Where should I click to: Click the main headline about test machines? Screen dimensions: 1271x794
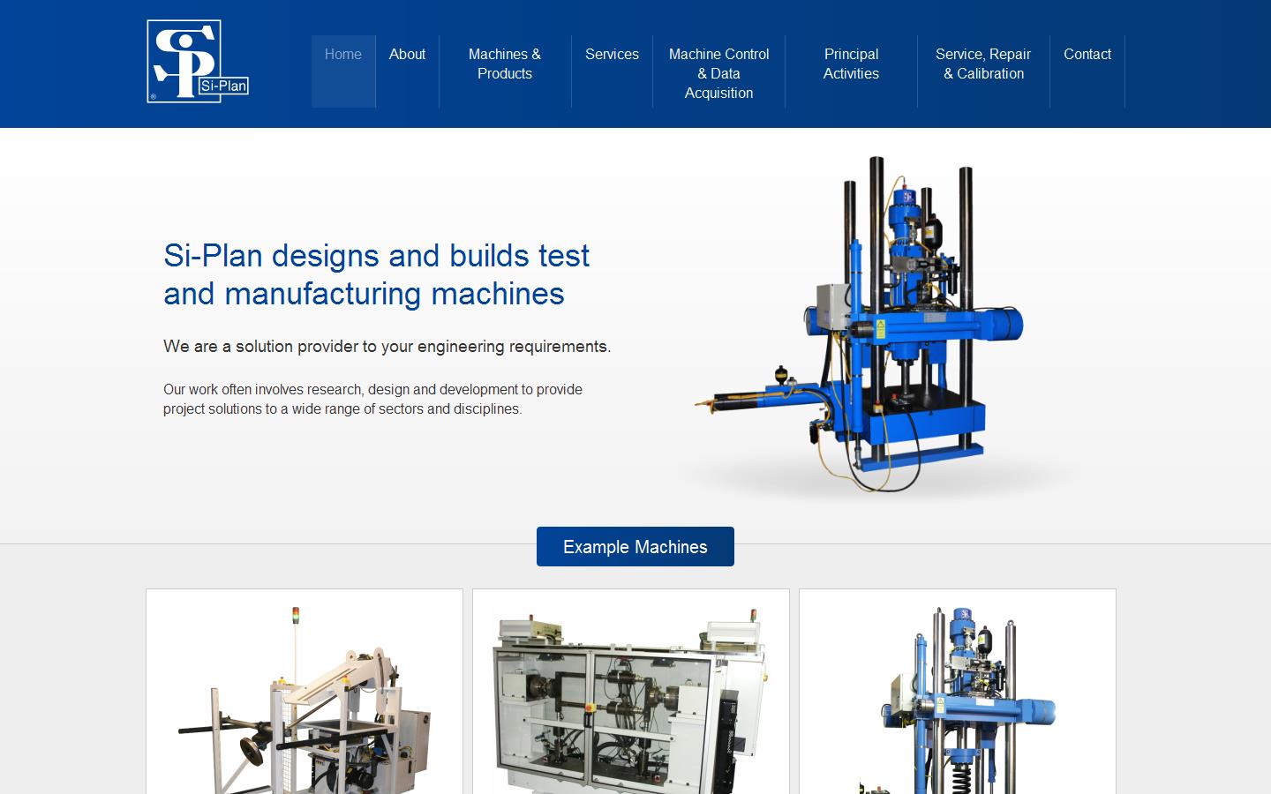(x=377, y=274)
